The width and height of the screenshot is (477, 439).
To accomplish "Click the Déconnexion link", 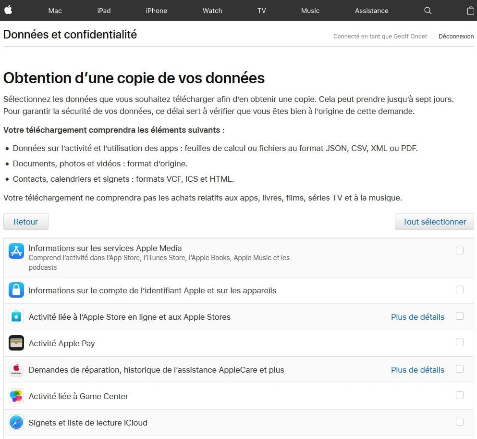I will 456,36.
